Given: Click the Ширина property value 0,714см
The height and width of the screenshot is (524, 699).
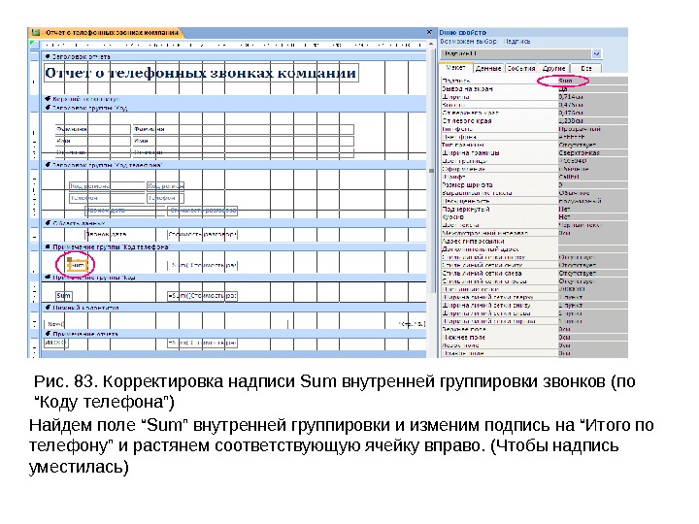Looking at the screenshot, I should [x=592, y=97].
